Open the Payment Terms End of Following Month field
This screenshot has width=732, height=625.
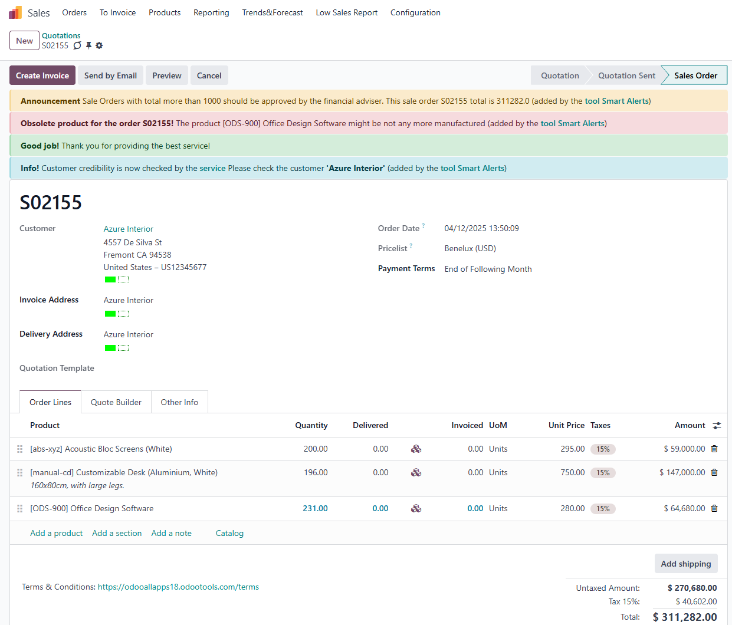[488, 269]
